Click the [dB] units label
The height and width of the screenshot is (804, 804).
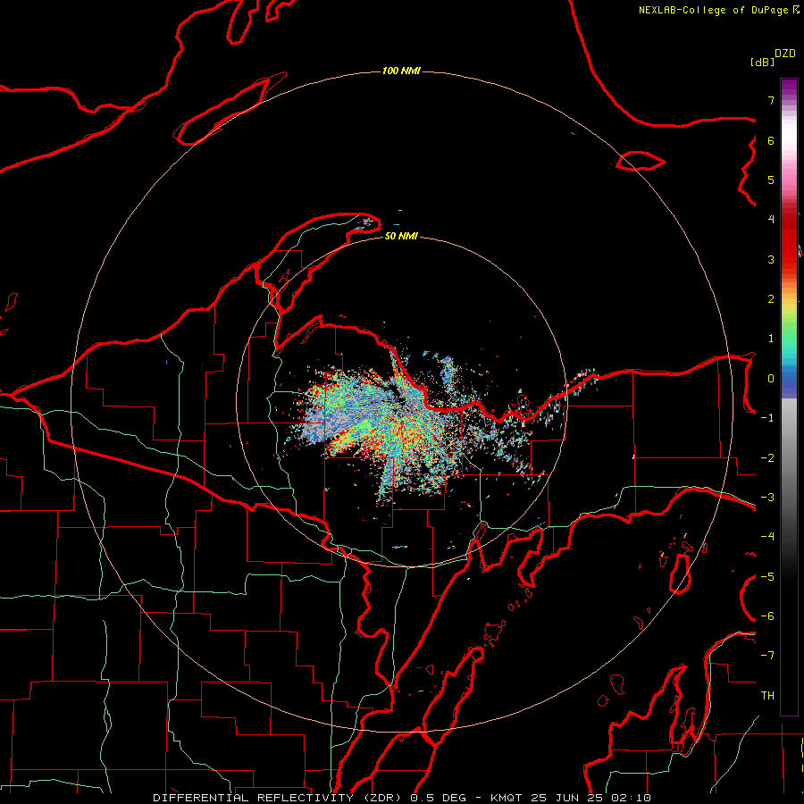tap(762, 62)
